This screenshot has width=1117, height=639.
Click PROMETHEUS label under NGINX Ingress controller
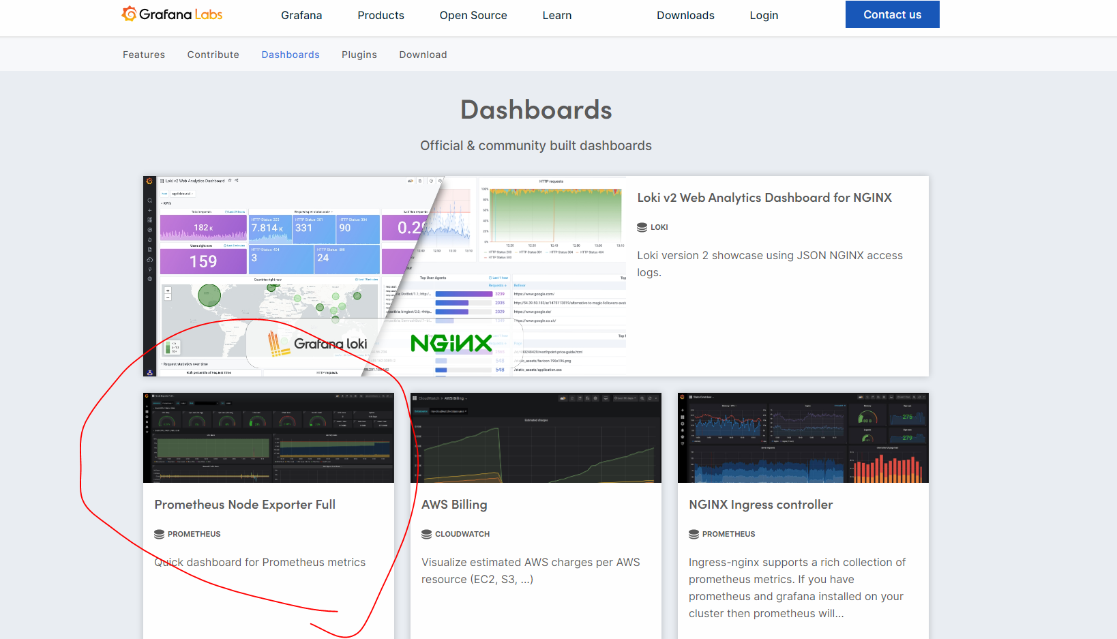click(x=728, y=534)
